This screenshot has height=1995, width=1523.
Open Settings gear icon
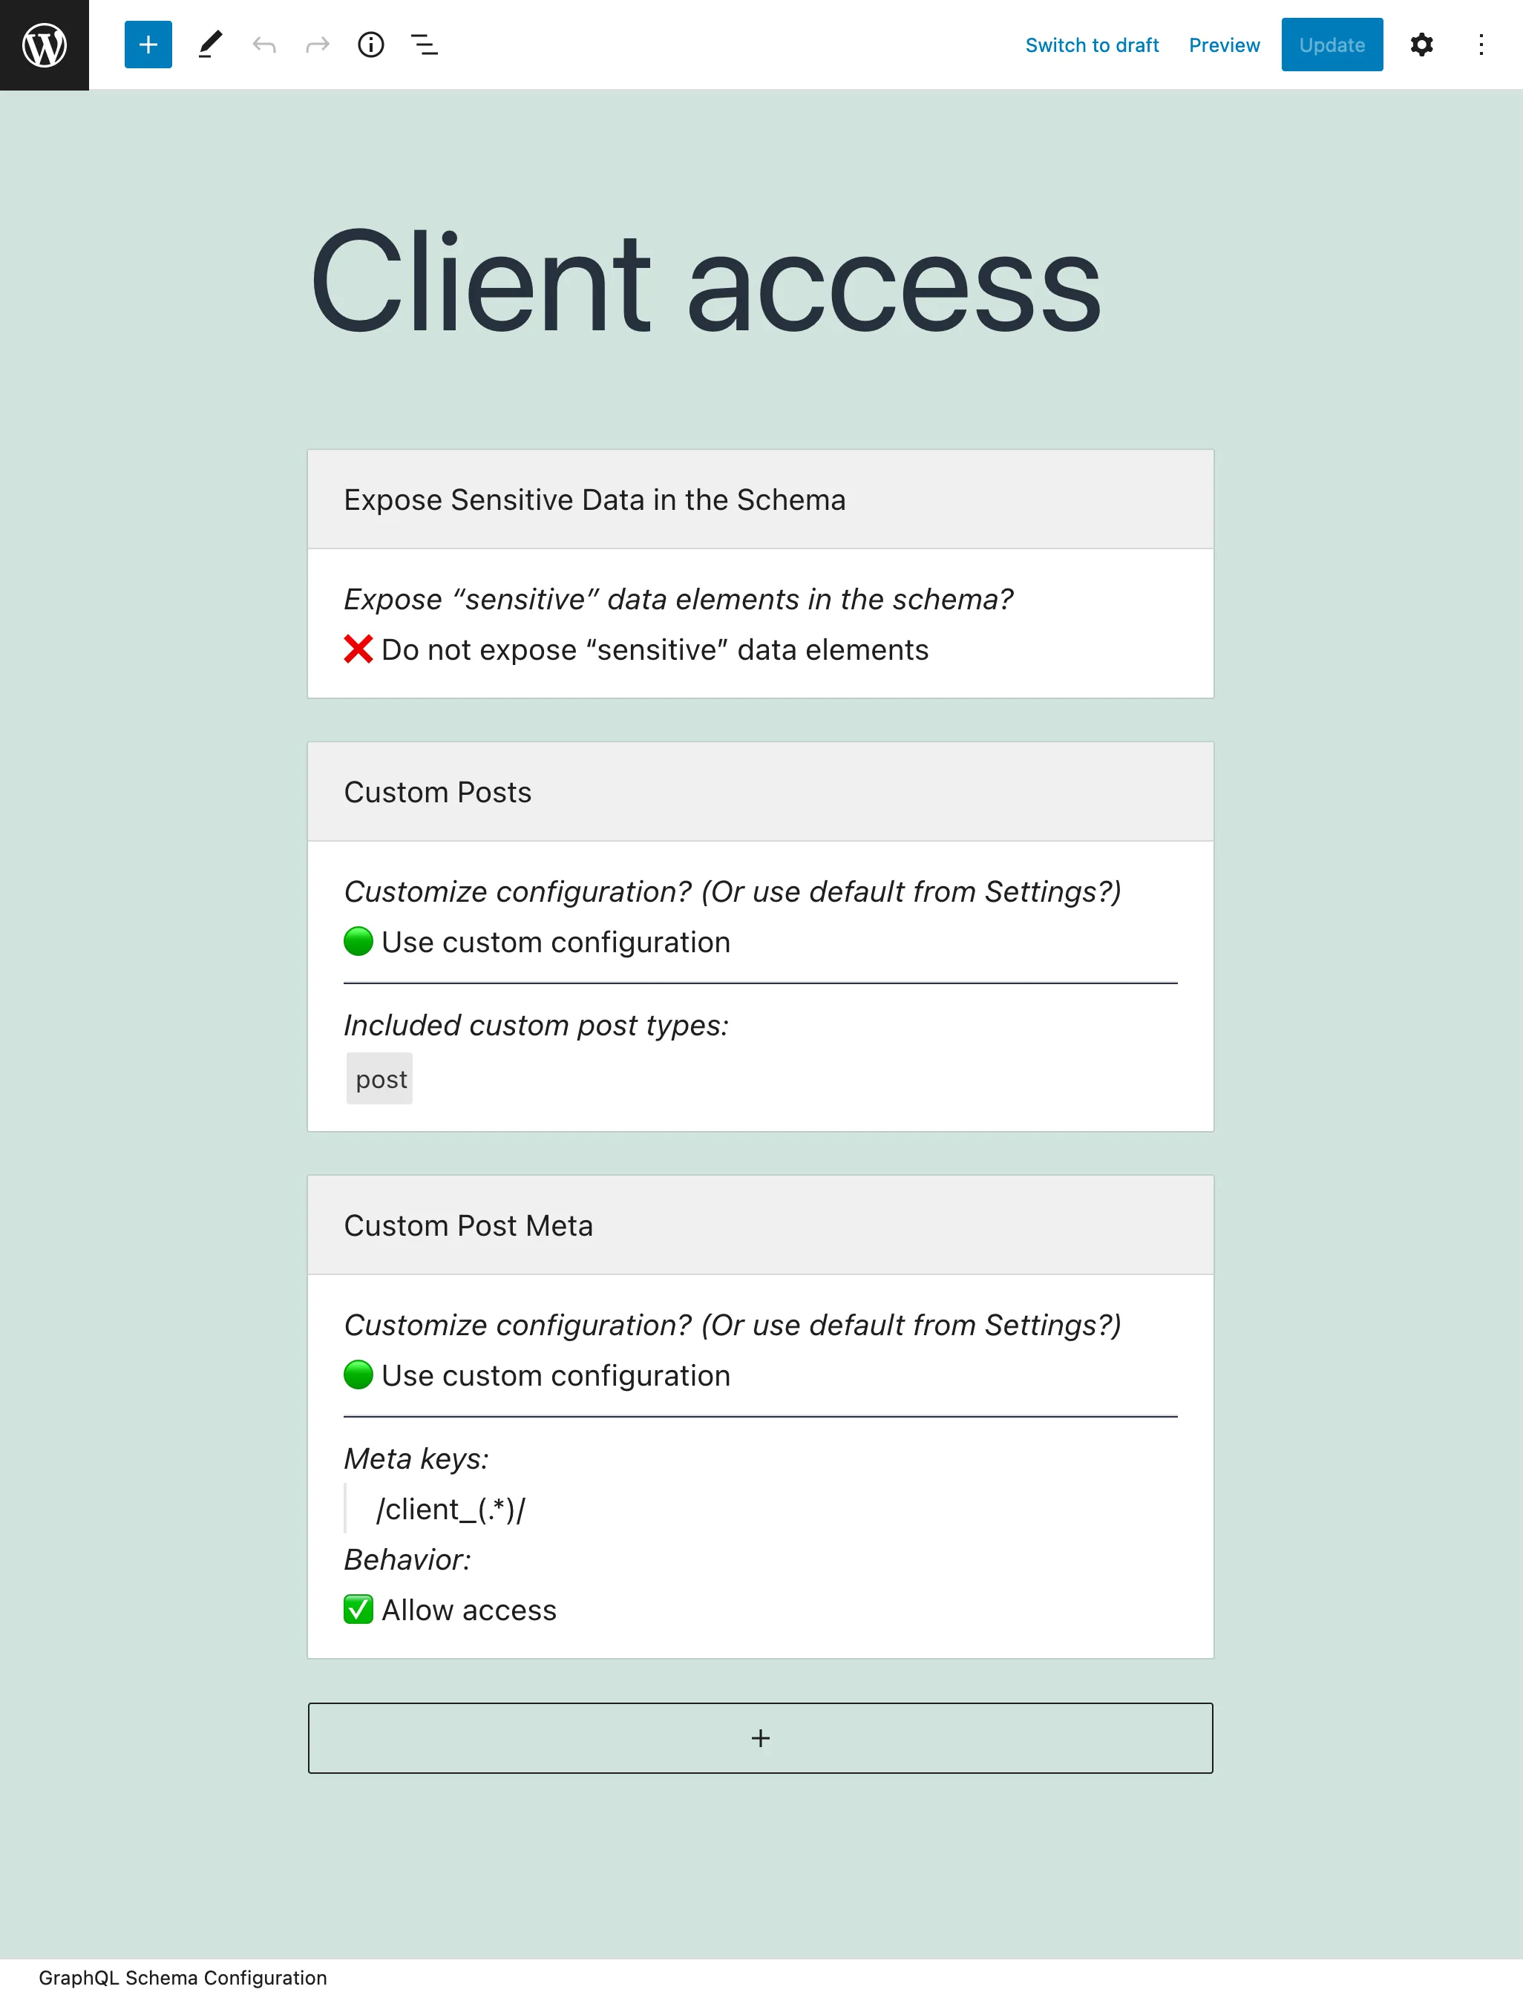pyautogui.click(x=1424, y=45)
